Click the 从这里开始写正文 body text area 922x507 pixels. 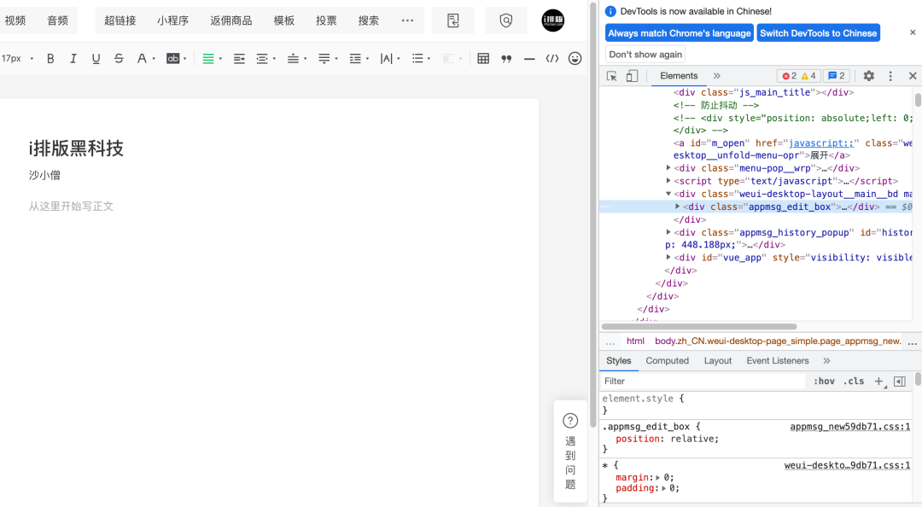71,207
